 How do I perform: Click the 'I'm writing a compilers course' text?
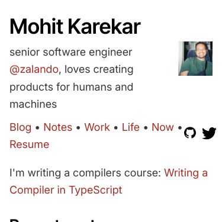click(85, 173)
